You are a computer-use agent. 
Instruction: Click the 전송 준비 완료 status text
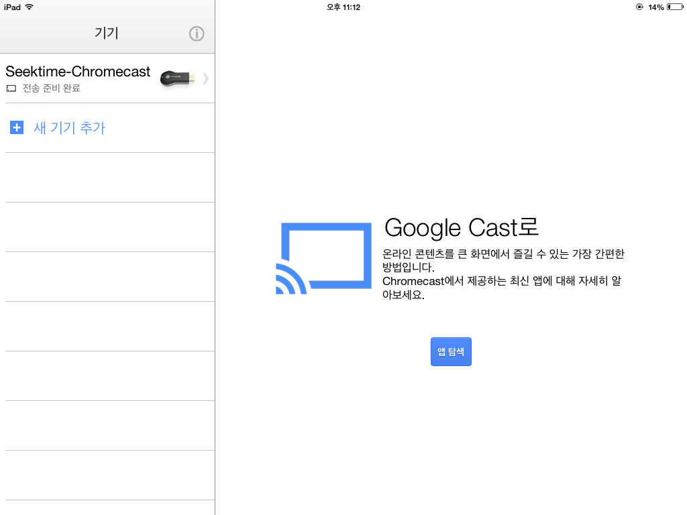click(51, 88)
